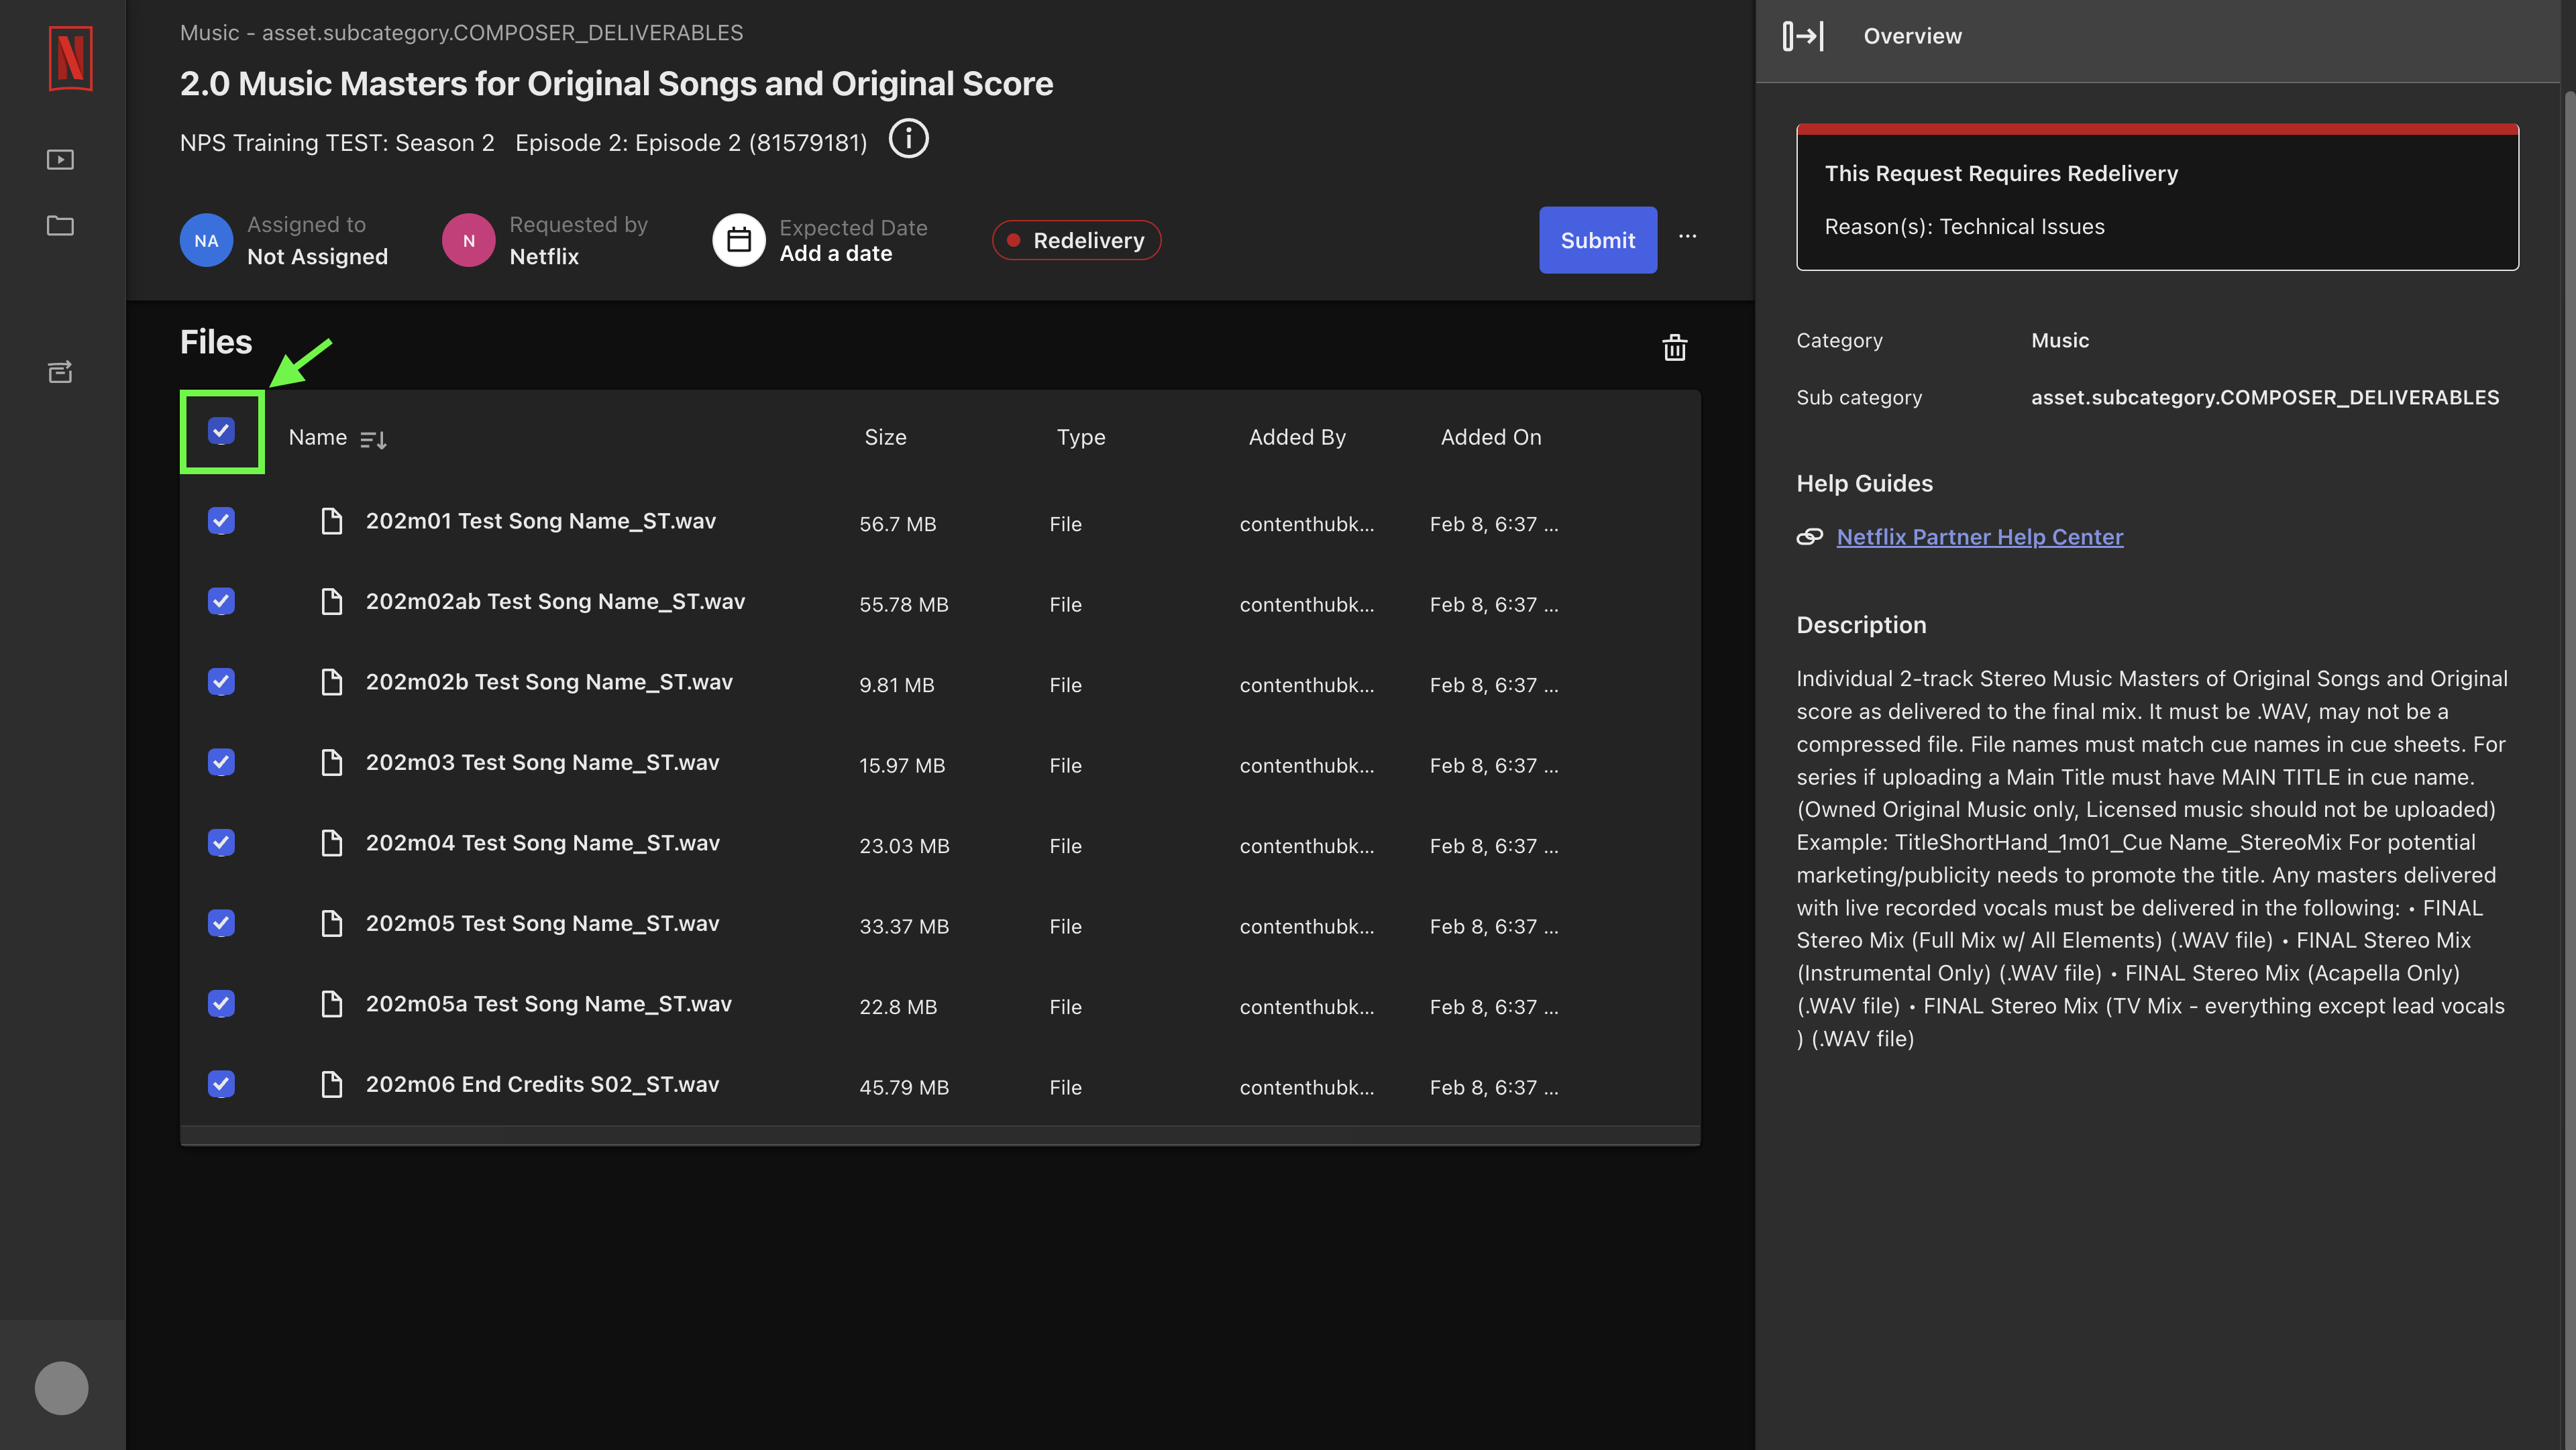The height and width of the screenshot is (1450, 2576).
Task: Click file name 202m01 Test Song Name_ST.wav
Action: click(541, 521)
